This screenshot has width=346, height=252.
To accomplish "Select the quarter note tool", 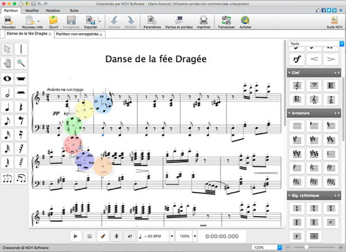I will pyautogui.click(x=8, y=107).
